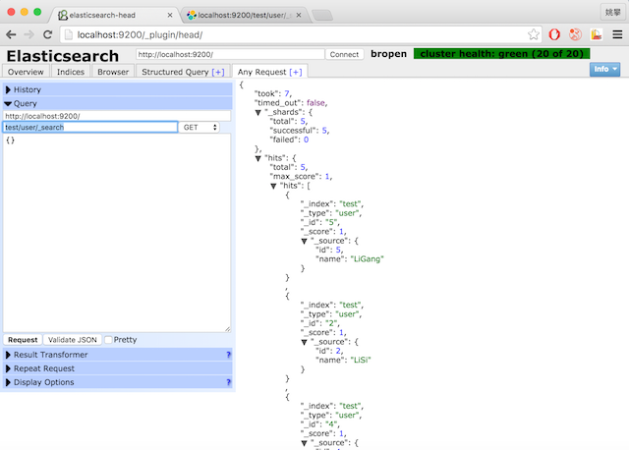
Task: Collapse "_source" of the record with _id 4
Action: (x=304, y=443)
